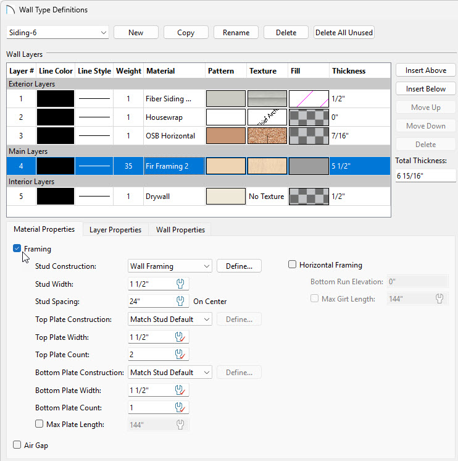Click the Delete All Unused button

pos(344,32)
